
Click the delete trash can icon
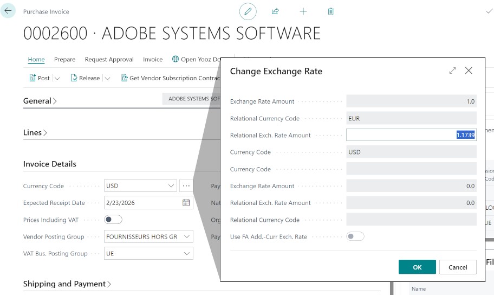click(x=330, y=11)
